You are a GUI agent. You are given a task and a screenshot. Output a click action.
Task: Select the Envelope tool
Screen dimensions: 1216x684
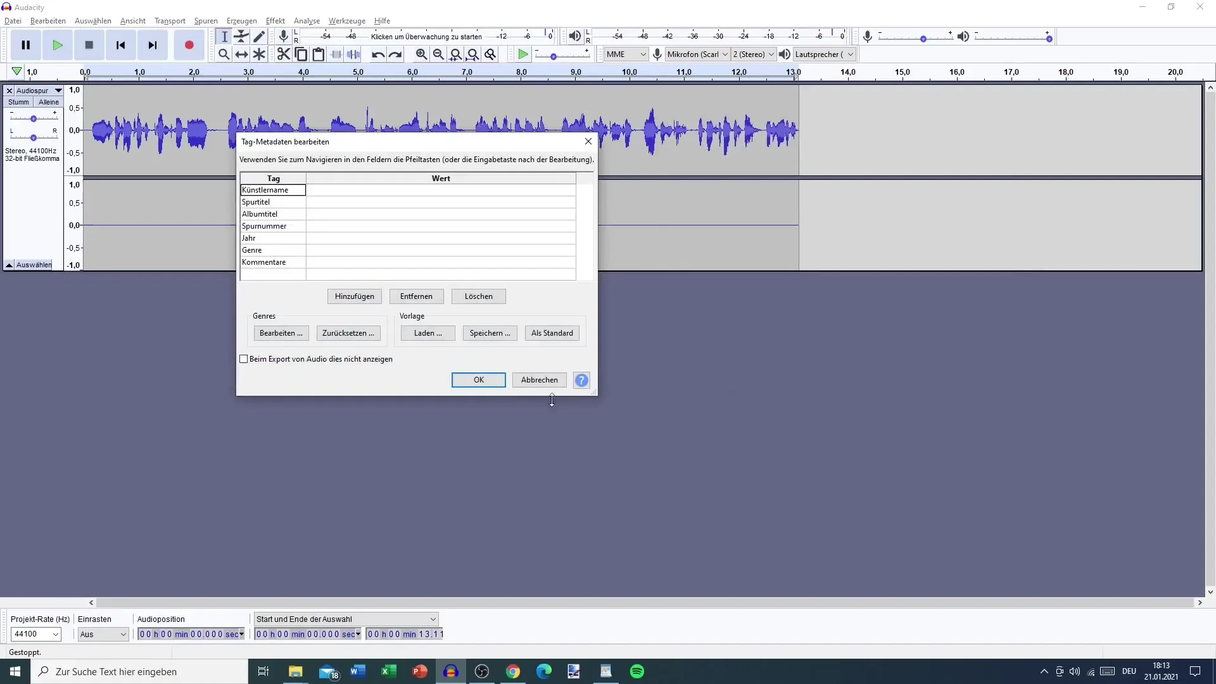pyautogui.click(x=241, y=37)
